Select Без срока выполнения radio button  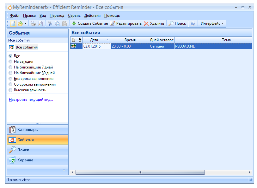point(10,79)
